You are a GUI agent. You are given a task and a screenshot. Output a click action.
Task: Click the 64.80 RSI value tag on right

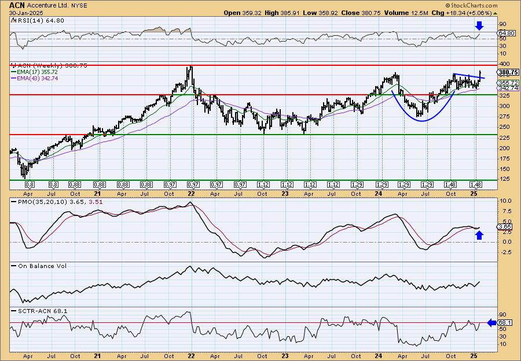click(x=507, y=33)
